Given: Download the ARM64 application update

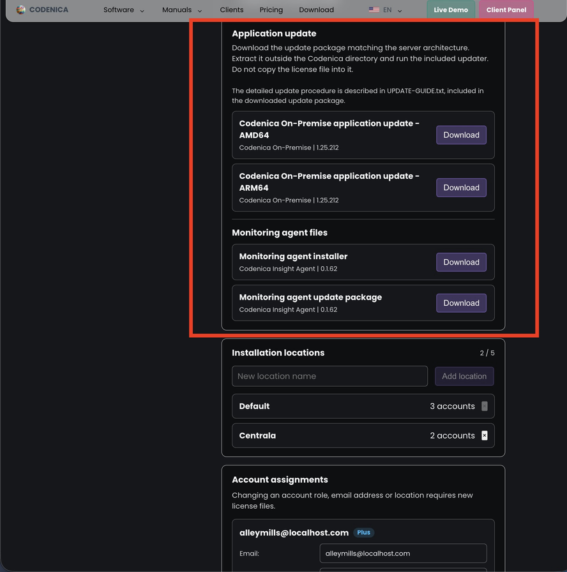Looking at the screenshot, I should [461, 188].
